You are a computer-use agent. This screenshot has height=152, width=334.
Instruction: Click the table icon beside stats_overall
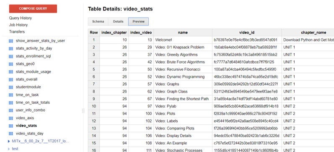click(11, 79)
